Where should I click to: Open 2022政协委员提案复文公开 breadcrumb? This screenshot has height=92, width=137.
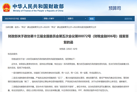tap(85, 27)
